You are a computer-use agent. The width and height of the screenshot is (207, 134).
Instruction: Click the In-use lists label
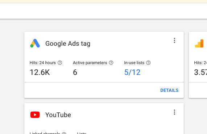134,63
